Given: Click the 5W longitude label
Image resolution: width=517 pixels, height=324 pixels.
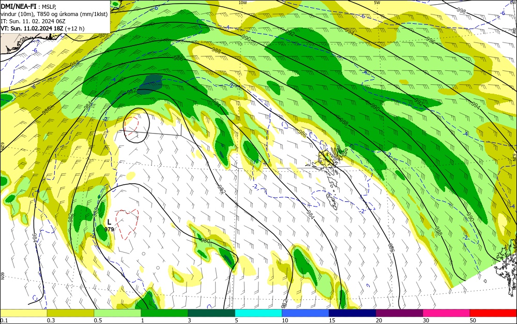Looking at the screenshot, I should tap(377, 3).
